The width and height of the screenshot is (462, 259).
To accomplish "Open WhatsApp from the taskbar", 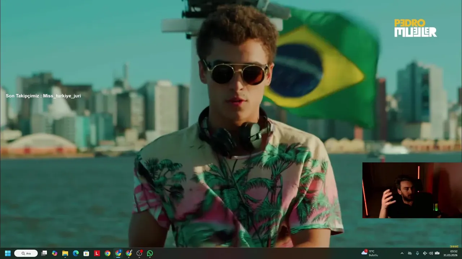I will click(150, 253).
